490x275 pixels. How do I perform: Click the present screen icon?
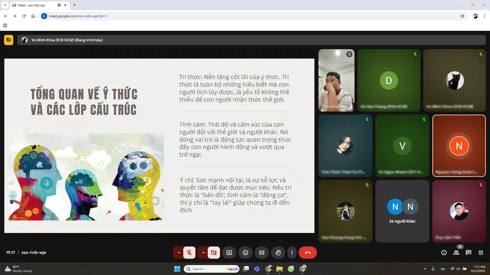[229, 253]
